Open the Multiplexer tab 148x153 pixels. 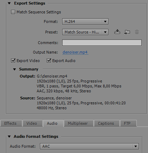point(79,123)
